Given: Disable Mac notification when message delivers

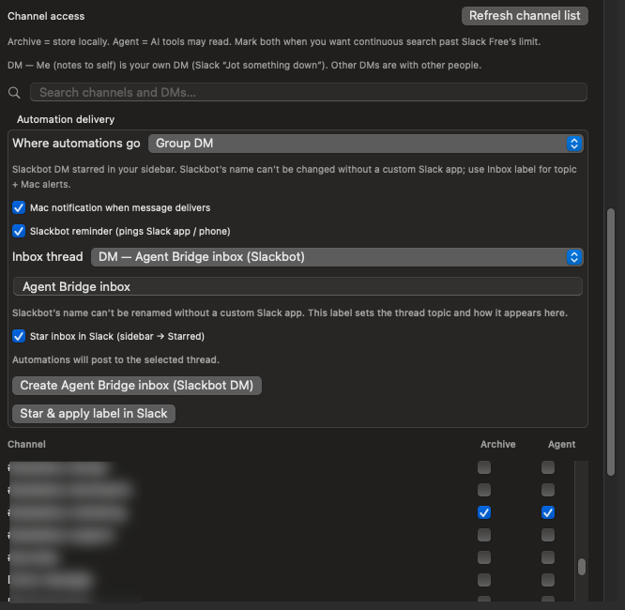Looking at the screenshot, I should [x=19, y=207].
